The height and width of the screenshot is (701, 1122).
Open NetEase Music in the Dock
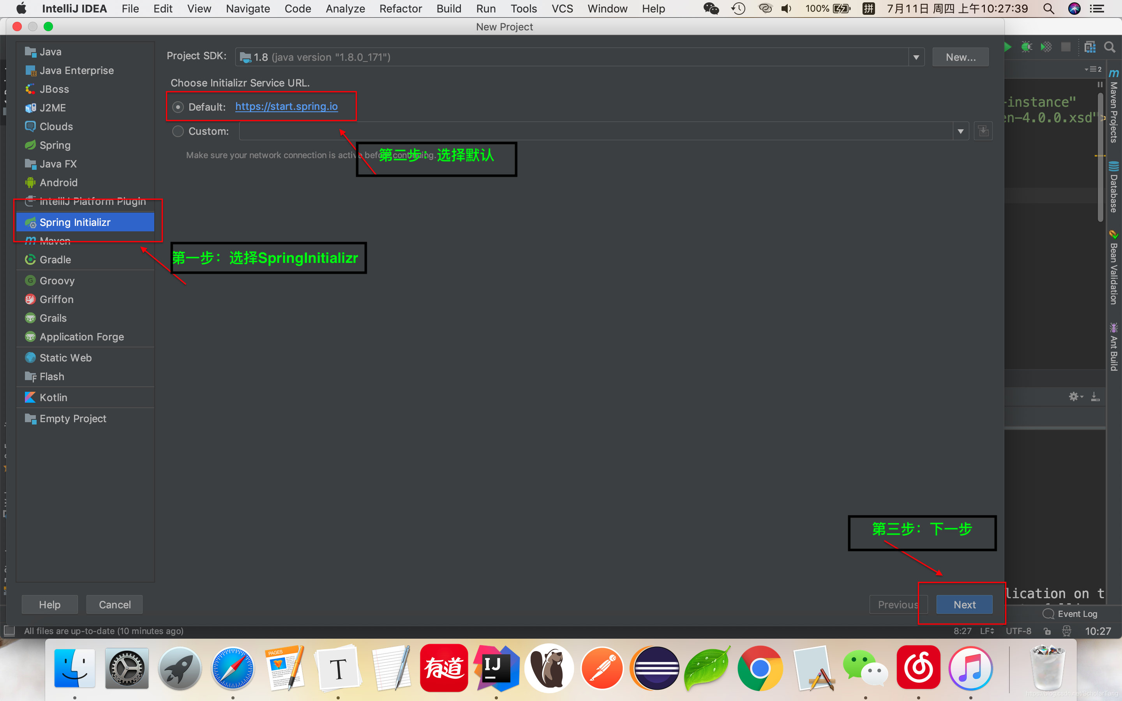point(918,668)
